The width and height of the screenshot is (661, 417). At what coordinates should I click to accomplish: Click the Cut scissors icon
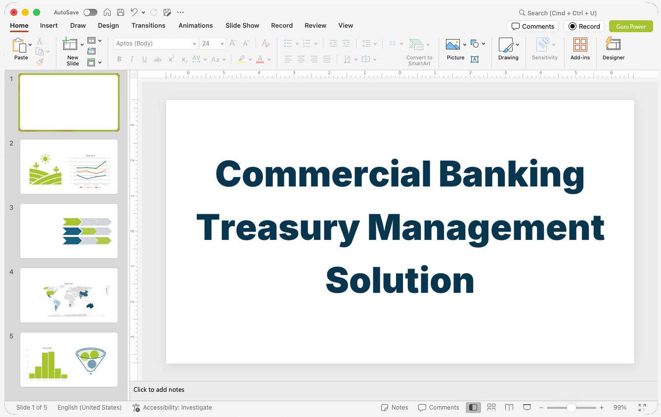click(40, 41)
